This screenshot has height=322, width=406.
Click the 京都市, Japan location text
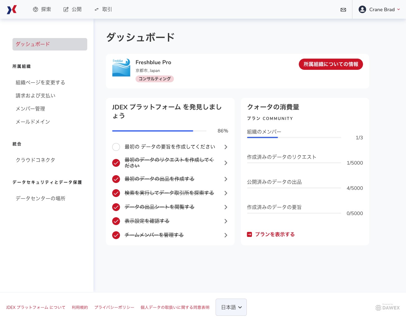click(148, 71)
